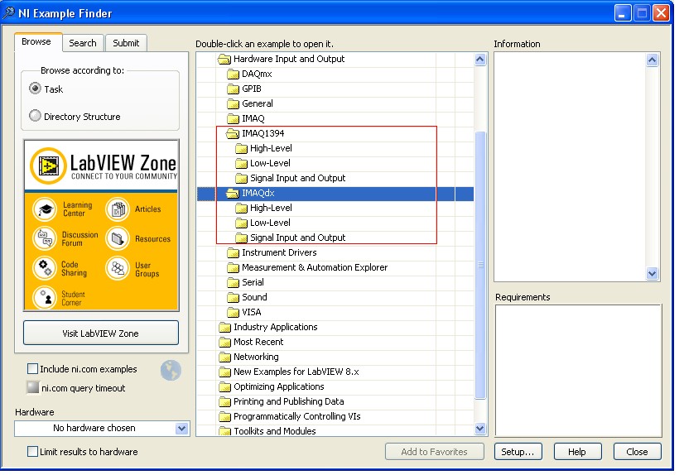This screenshot has width=684, height=475.
Task: Open the Resources icon
Action: pos(118,239)
